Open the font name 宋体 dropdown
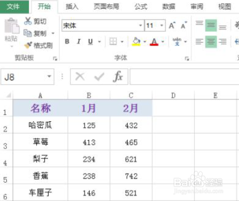This screenshot has width=239, height=201. pyautogui.click(x=141, y=25)
